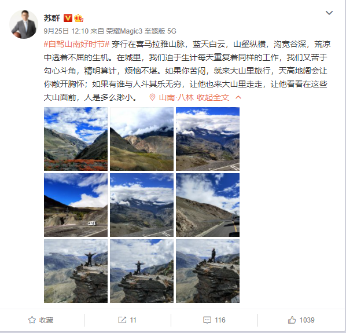Open the #自驾山南好时节# hashtag topic
This screenshot has width=346, height=333.
[x=76, y=44]
